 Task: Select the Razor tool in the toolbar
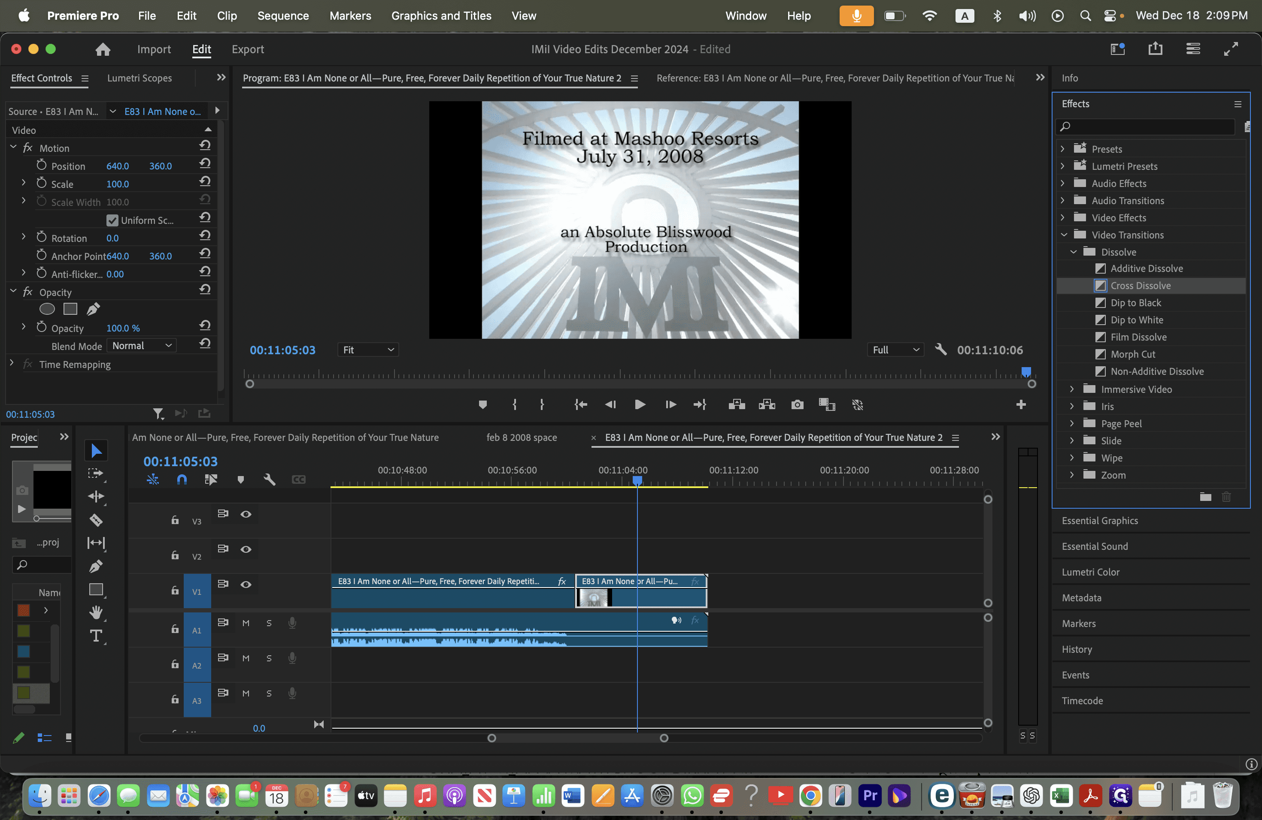[96, 520]
